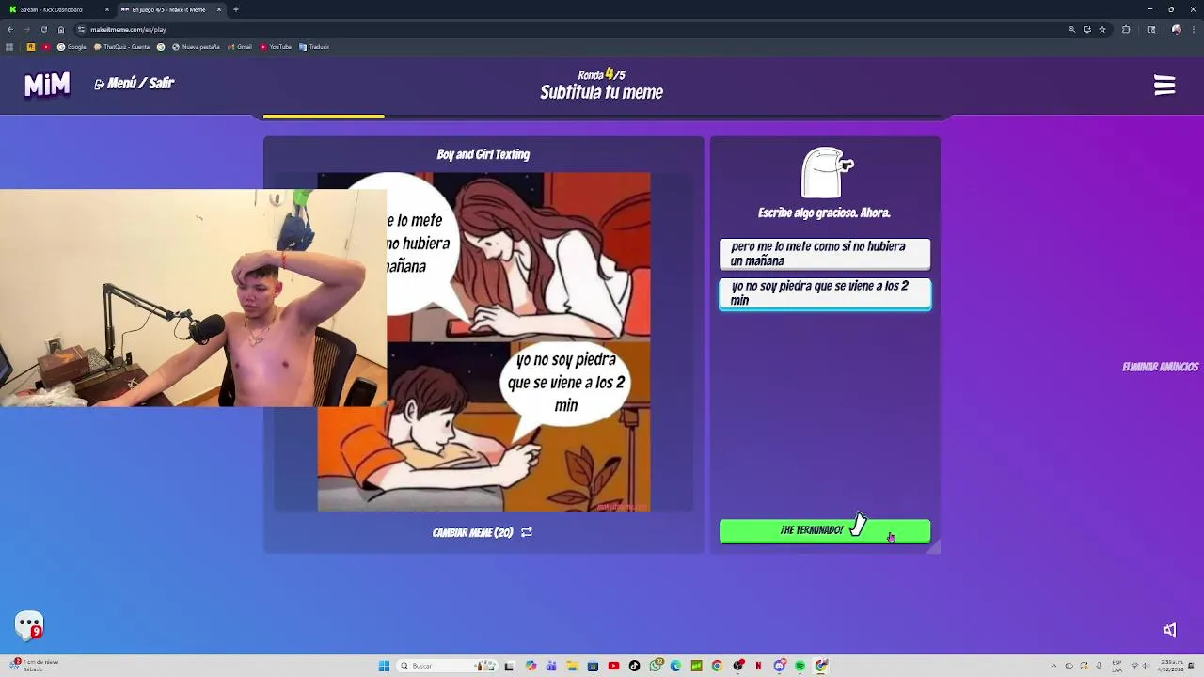Open Nueva pestaña bookmark
Viewport: 1204px width, 677px height.
[196, 47]
